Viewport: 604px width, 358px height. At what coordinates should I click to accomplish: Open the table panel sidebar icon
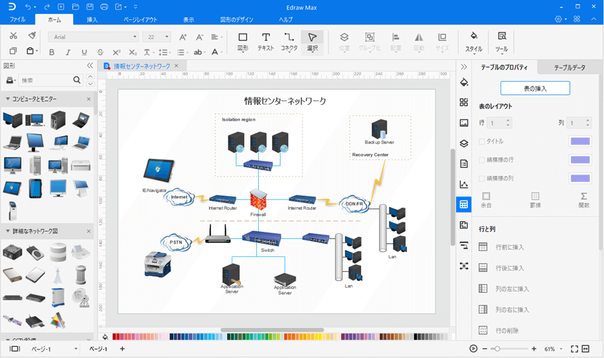[x=464, y=205]
